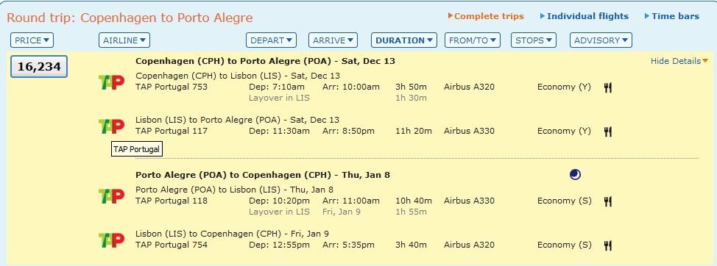Viewport: 717px width, 266px height.
Task: Select the 16,234 price button
Action: 39,67
